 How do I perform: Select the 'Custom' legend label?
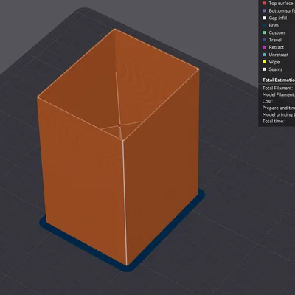(277, 32)
